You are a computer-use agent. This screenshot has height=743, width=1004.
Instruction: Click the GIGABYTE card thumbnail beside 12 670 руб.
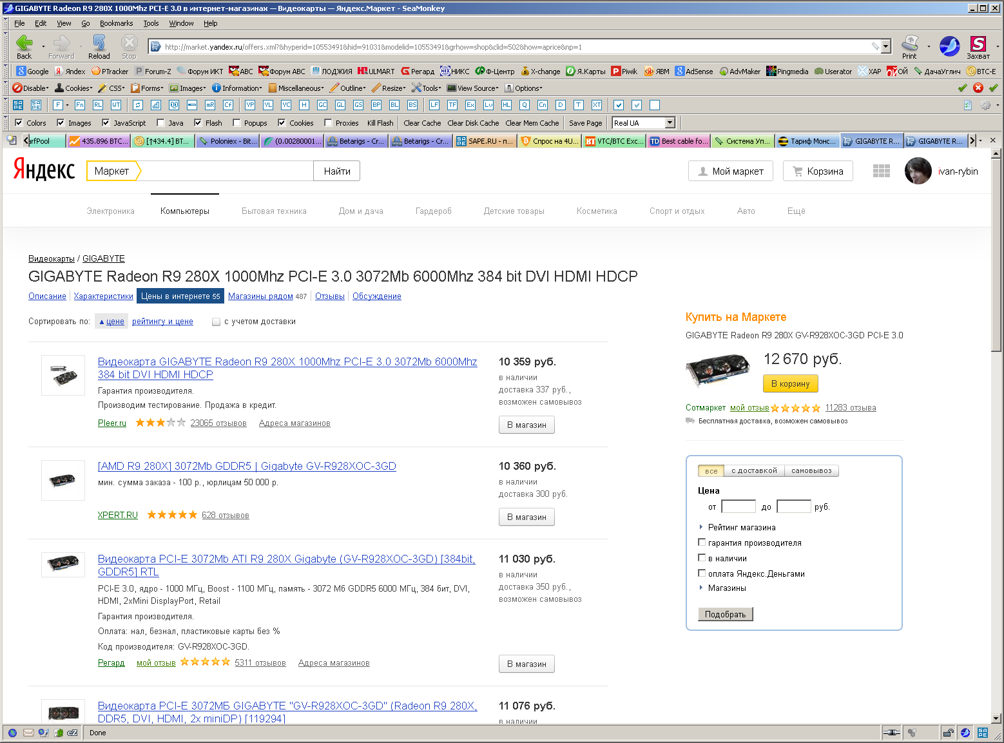click(x=718, y=369)
